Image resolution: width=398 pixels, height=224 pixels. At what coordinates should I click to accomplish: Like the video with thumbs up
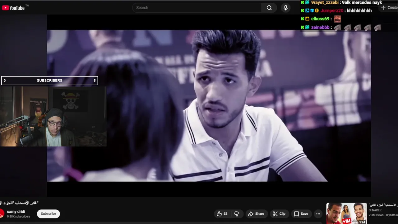click(x=222, y=214)
